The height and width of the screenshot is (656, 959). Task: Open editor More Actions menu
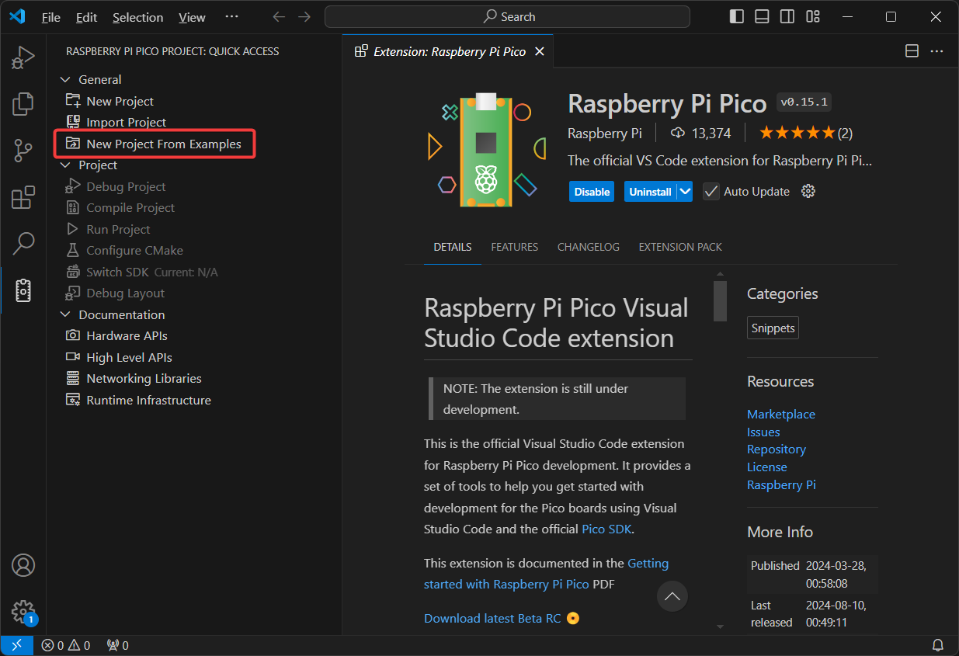click(x=936, y=51)
